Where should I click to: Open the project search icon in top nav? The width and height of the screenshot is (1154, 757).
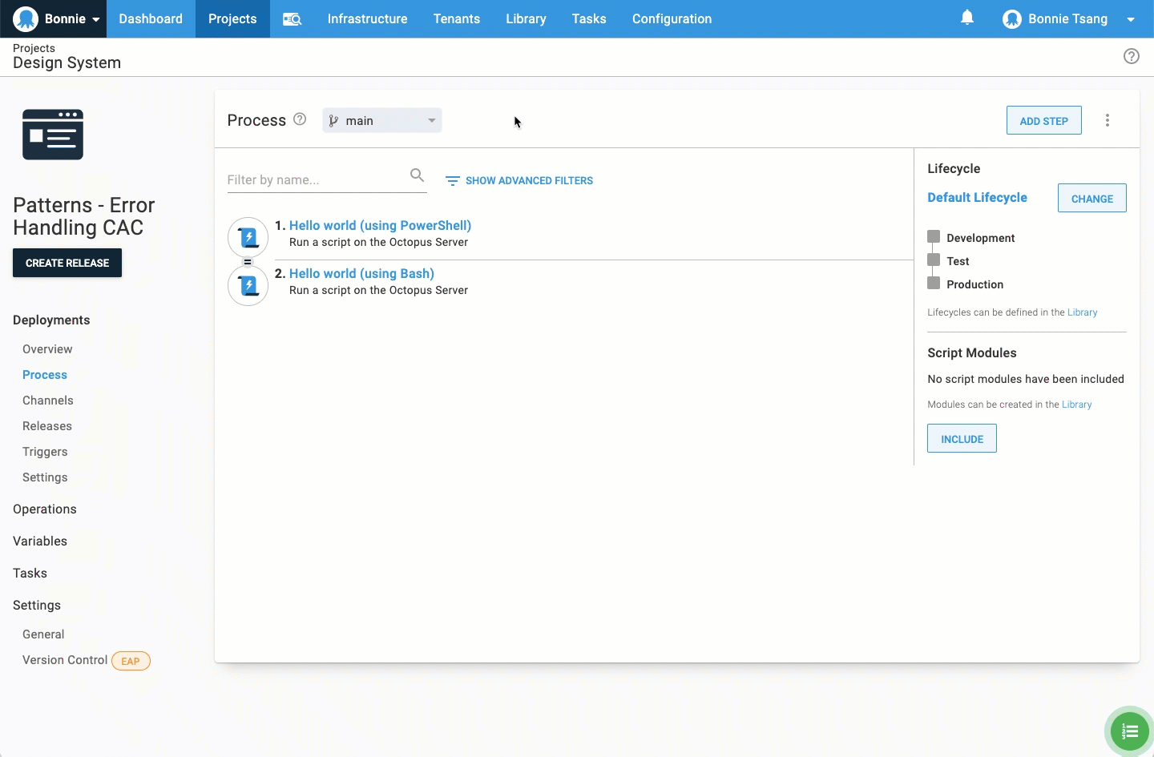(x=293, y=18)
